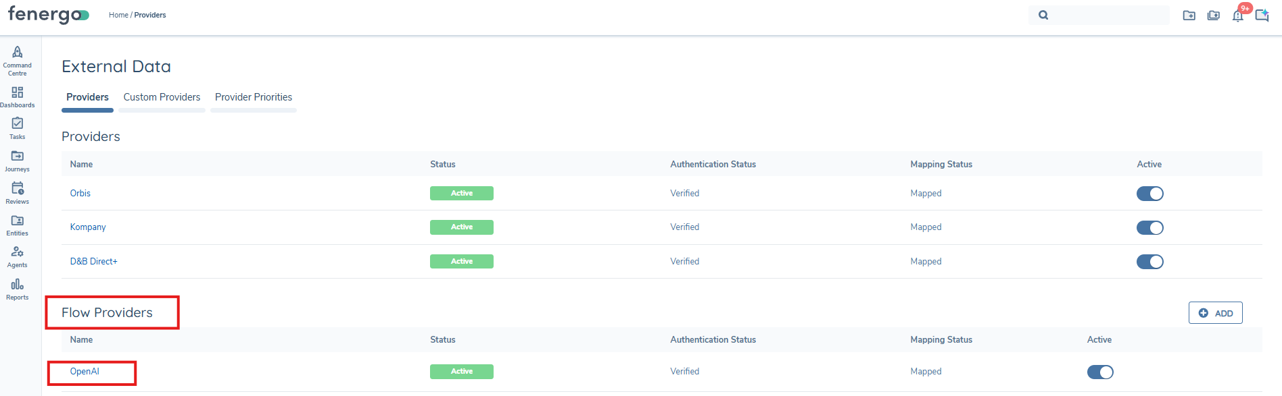Switch to the Custom Providers tab
This screenshot has height=396, width=1282.
pos(162,97)
